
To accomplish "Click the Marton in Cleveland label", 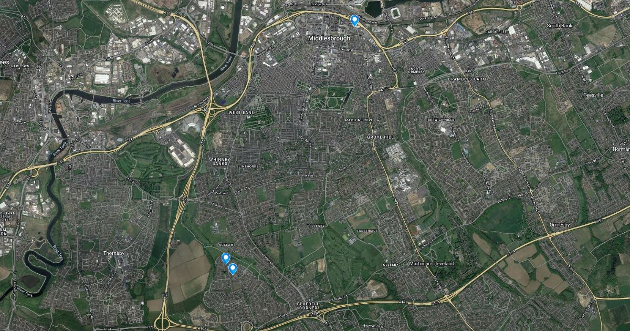I will [432, 263].
